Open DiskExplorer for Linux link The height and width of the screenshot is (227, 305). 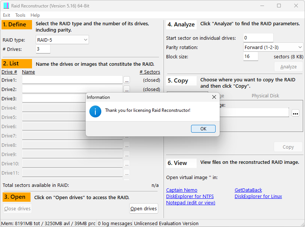coord(258,196)
